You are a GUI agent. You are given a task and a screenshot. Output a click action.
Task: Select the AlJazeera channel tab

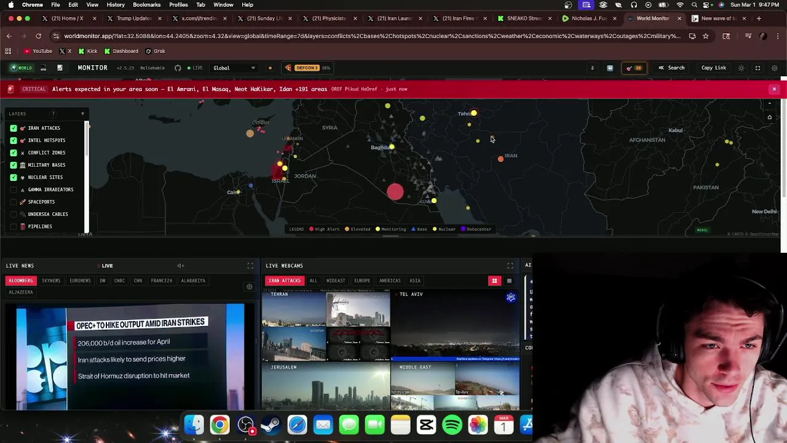[x=21, y=292]
